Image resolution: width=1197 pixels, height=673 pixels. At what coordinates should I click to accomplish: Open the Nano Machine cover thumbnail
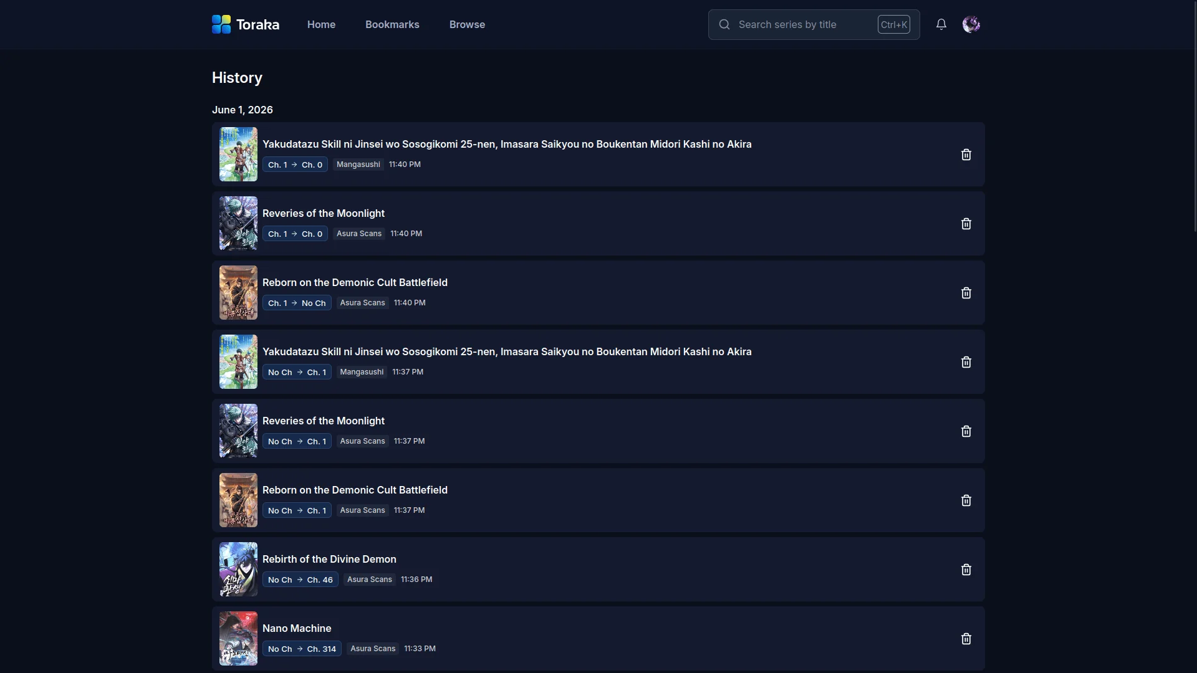tap(238, 639)
